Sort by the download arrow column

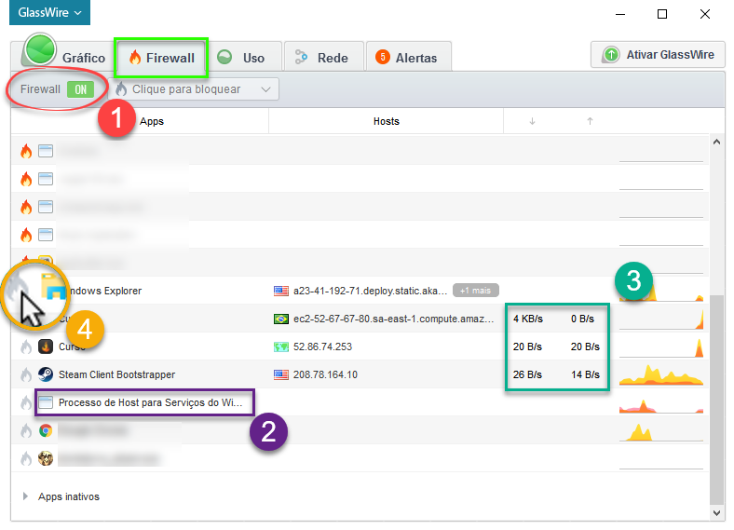click(x=532, y=121)
